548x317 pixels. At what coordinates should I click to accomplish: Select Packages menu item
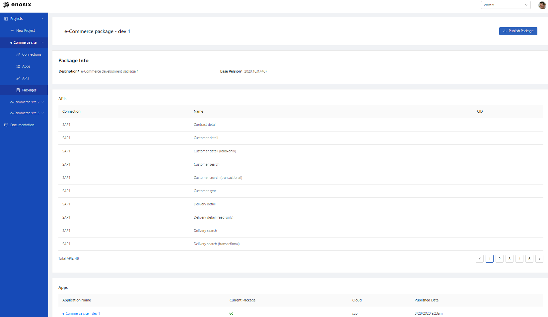point(24,90)
